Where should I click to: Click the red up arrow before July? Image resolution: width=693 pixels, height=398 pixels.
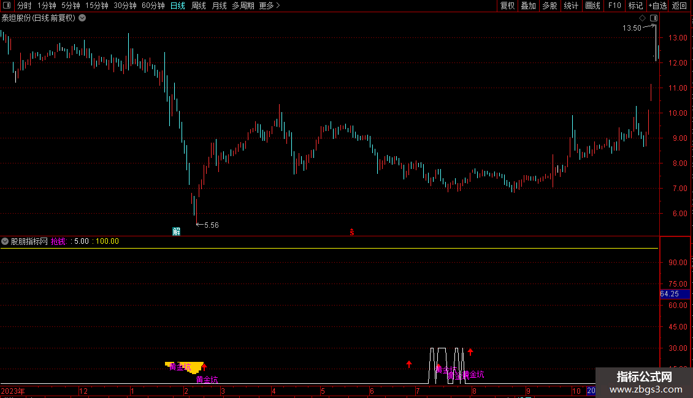coord(409,364)
